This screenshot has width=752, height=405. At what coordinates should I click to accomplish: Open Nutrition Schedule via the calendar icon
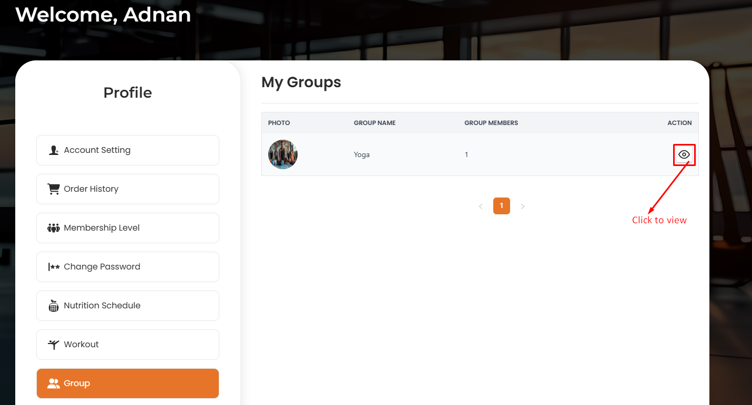pyautogui.click(x=53, y=305)
